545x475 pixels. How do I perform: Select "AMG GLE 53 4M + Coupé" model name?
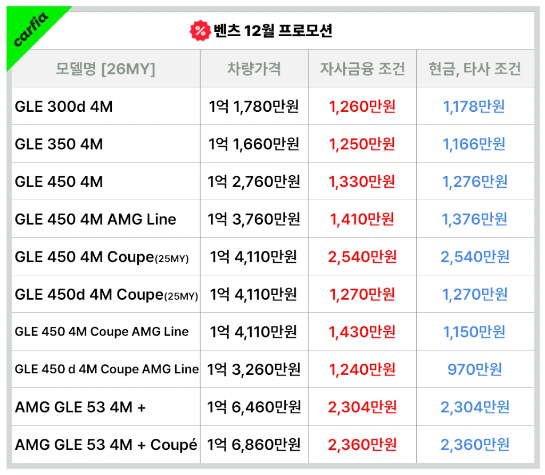(106, 445)
